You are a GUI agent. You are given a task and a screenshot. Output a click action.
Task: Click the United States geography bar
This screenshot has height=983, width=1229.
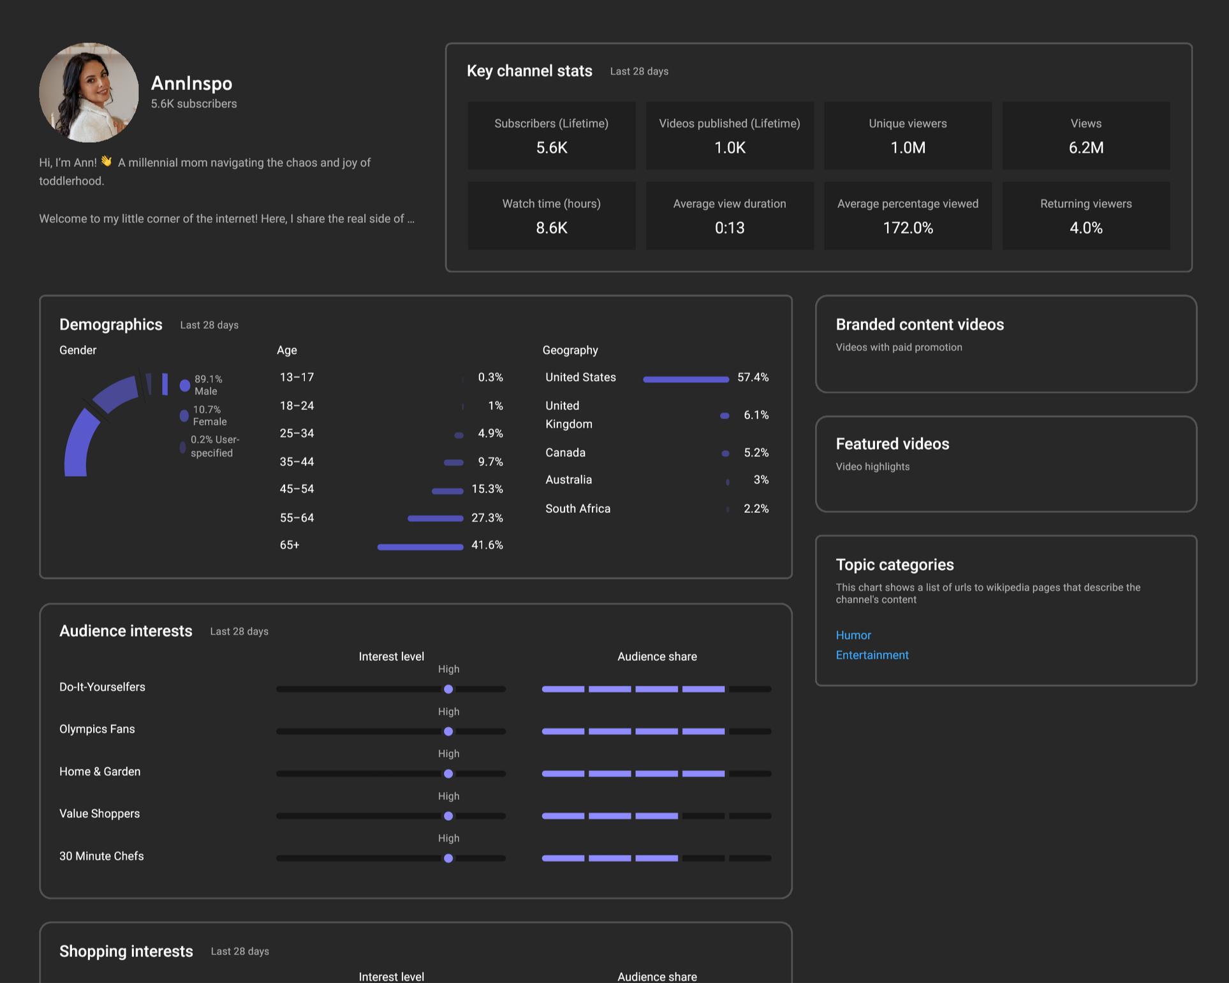(x=686, y=379)
